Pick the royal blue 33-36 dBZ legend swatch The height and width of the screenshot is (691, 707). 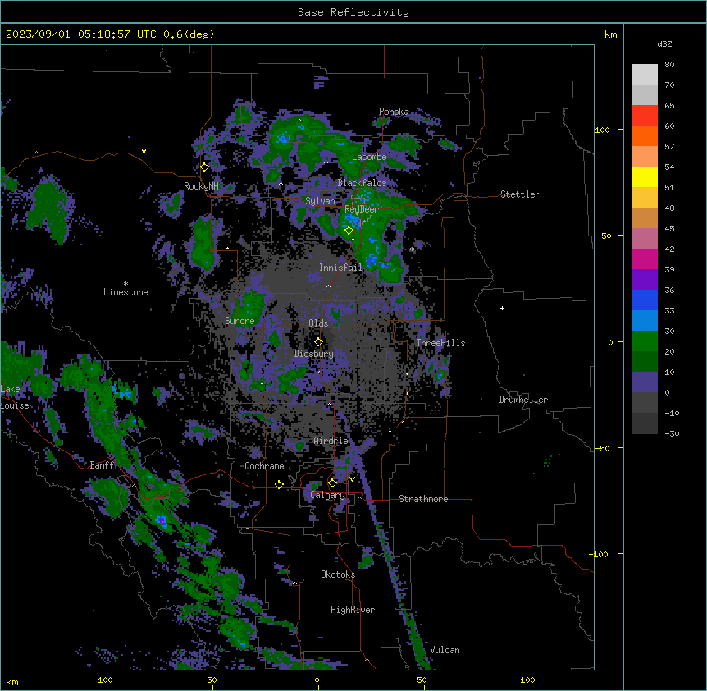[645, 300]
